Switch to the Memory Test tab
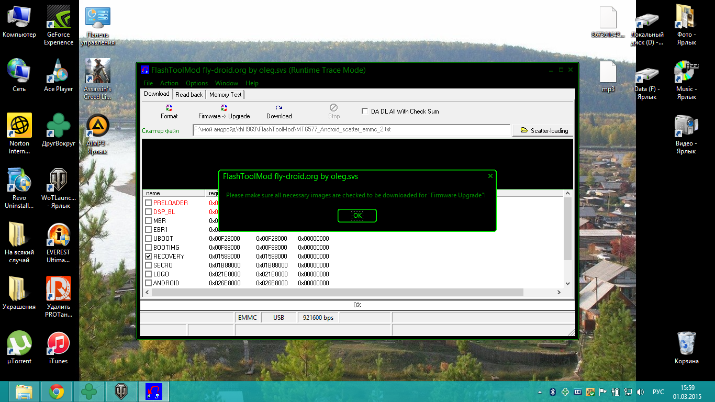Screen dimensions: 715x402 click(225, 95)
